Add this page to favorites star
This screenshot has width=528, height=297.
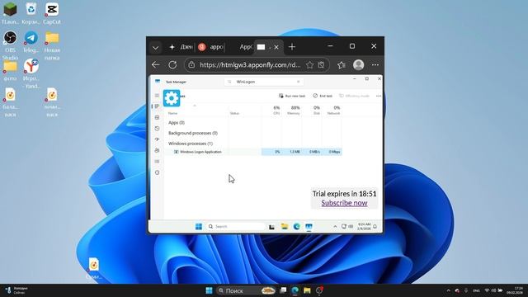(310, 64)
